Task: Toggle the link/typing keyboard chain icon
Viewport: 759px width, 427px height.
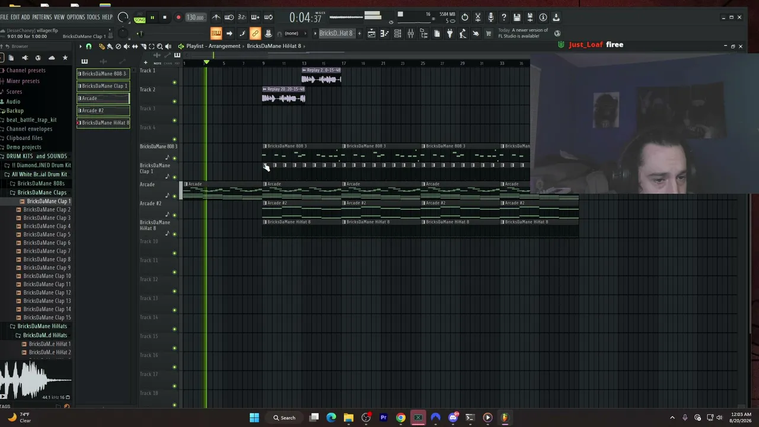Action: point(255,33)
